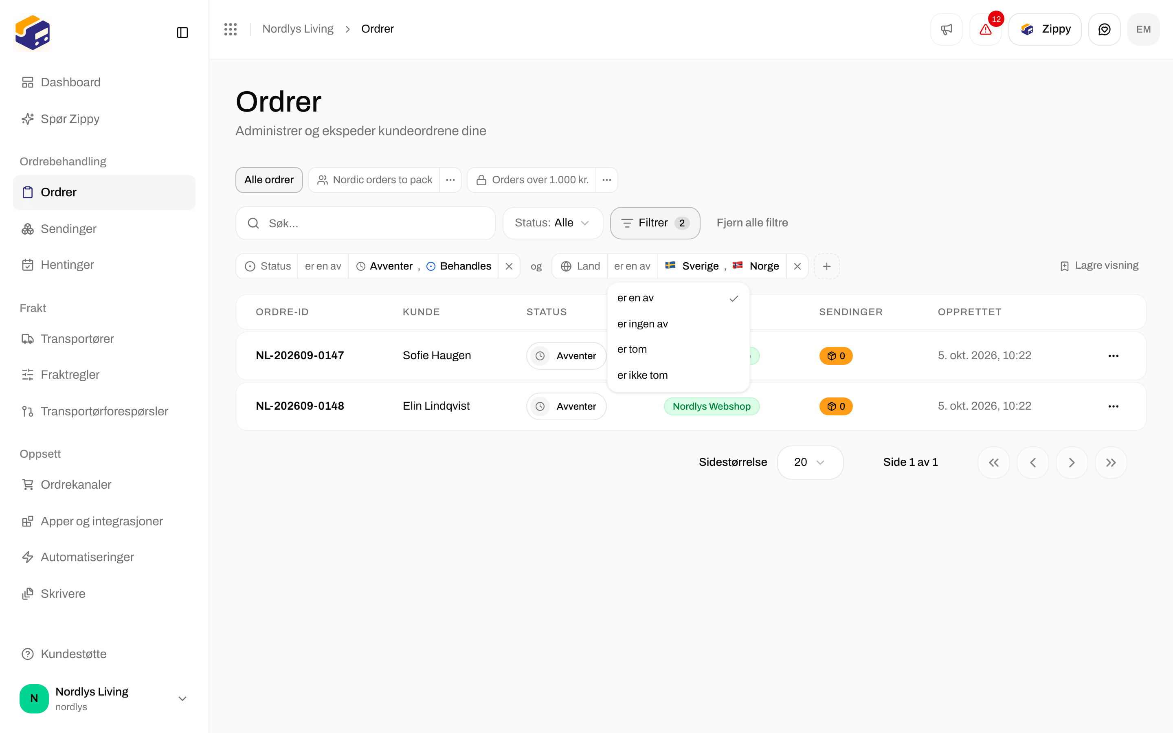Click Lagre visning
Screen dimensions: 1173x733
click(x=1099, y=266)
